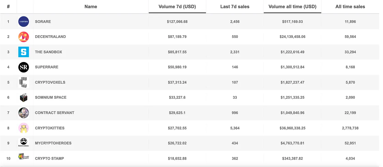The height and width of the screenshot is (167, 383).
Task: Click the Contract Servant avatar icon
Action: (x=24, y=113)
